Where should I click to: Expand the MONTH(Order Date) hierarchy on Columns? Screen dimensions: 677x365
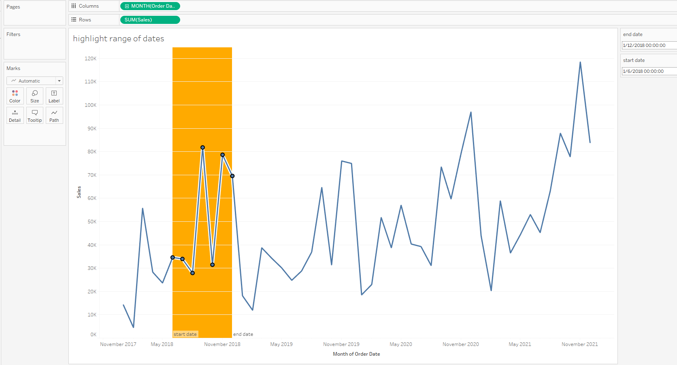(127, 6)
